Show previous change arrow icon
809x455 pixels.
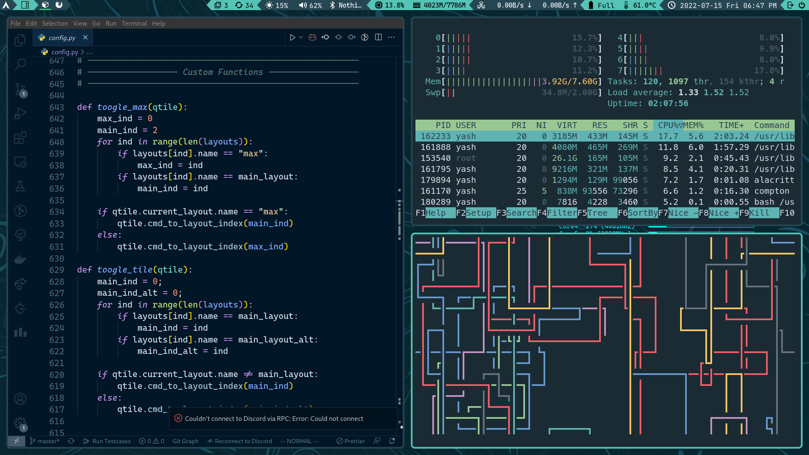pos(325,37)
